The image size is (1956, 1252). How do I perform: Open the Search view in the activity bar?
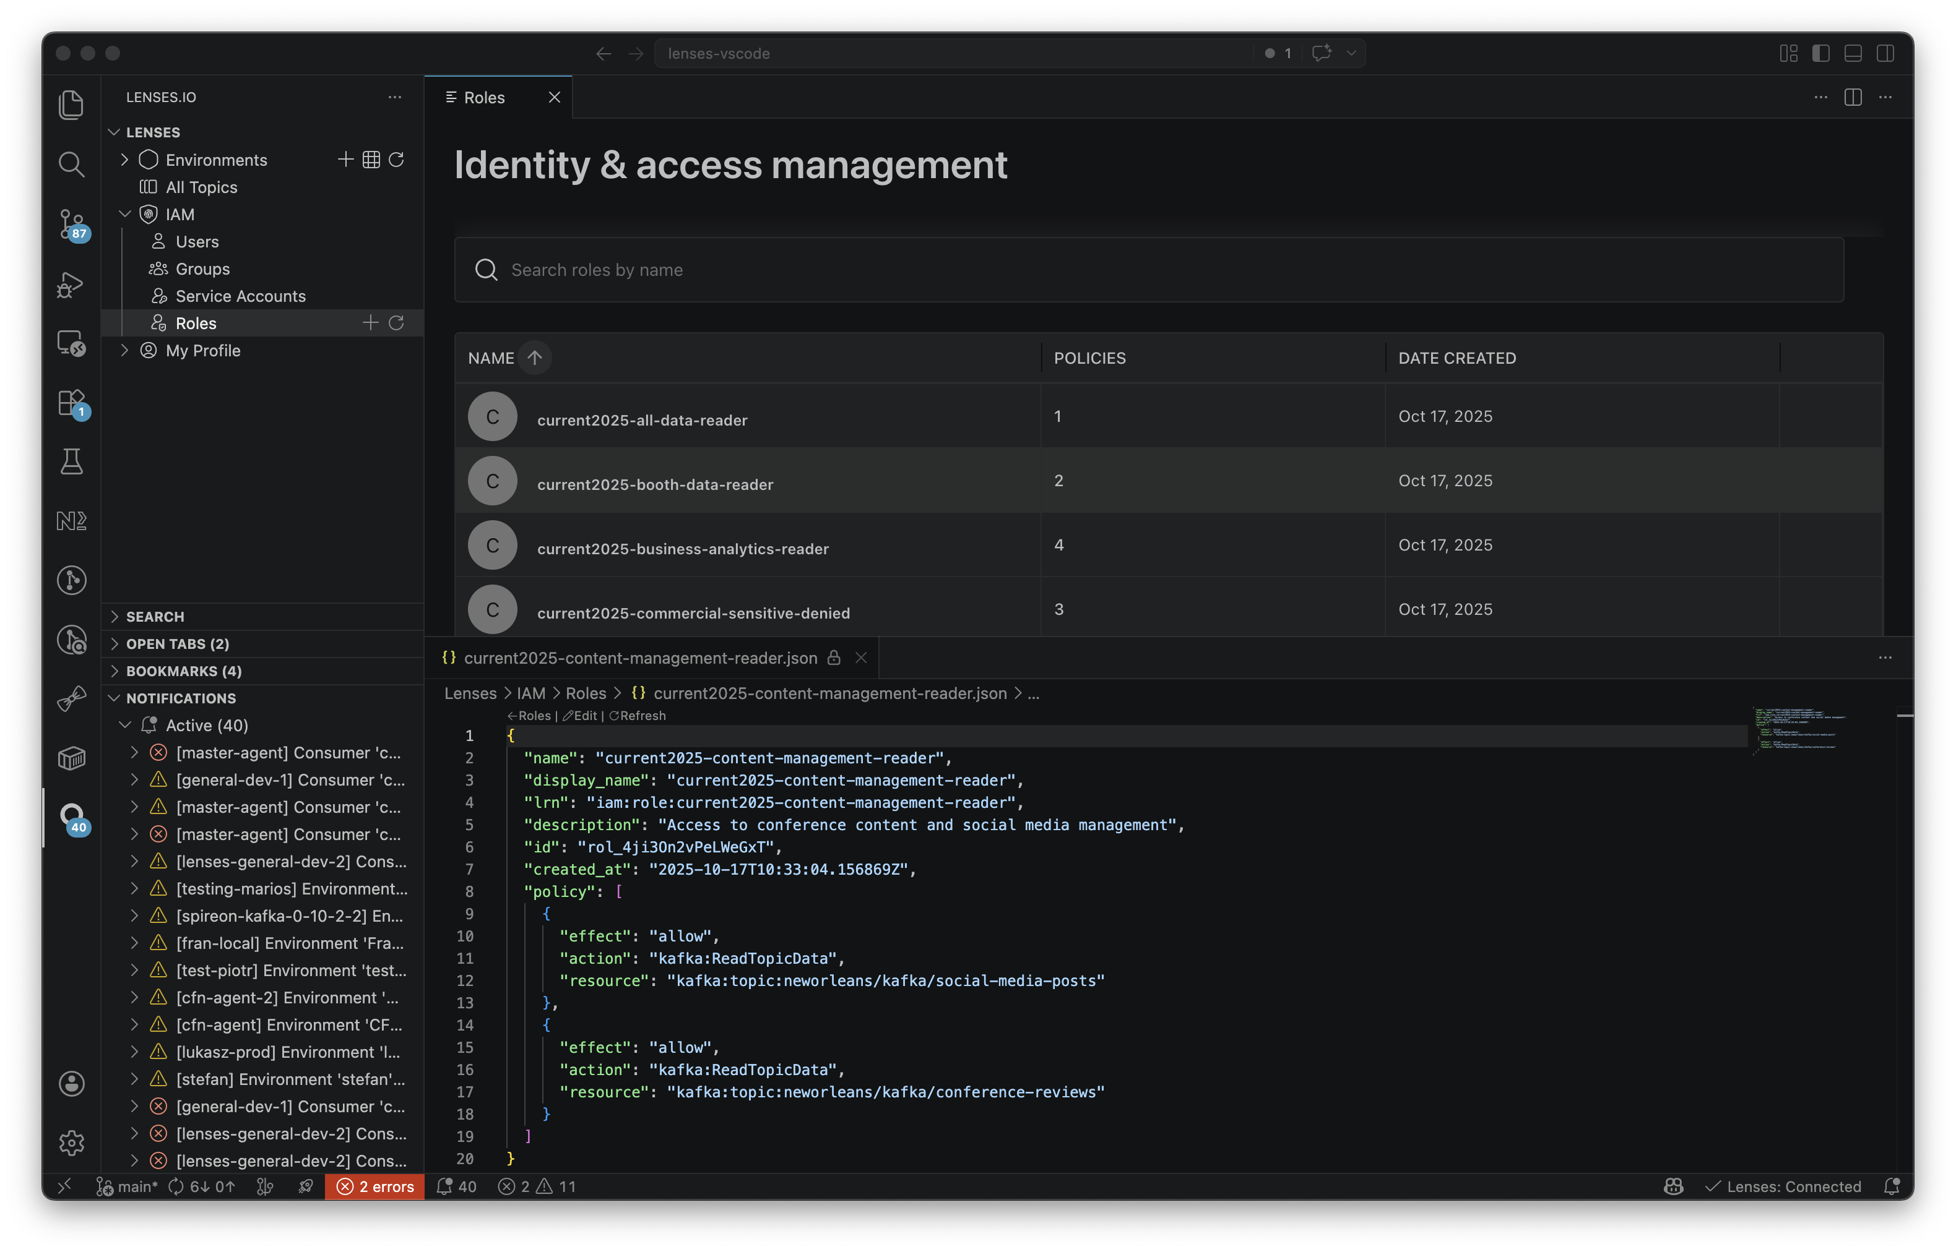pos(72,164)
